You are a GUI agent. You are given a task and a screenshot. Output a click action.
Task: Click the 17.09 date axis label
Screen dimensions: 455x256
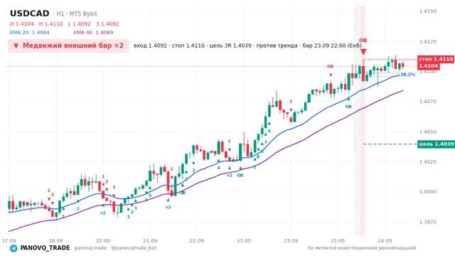tap(9, 241)
